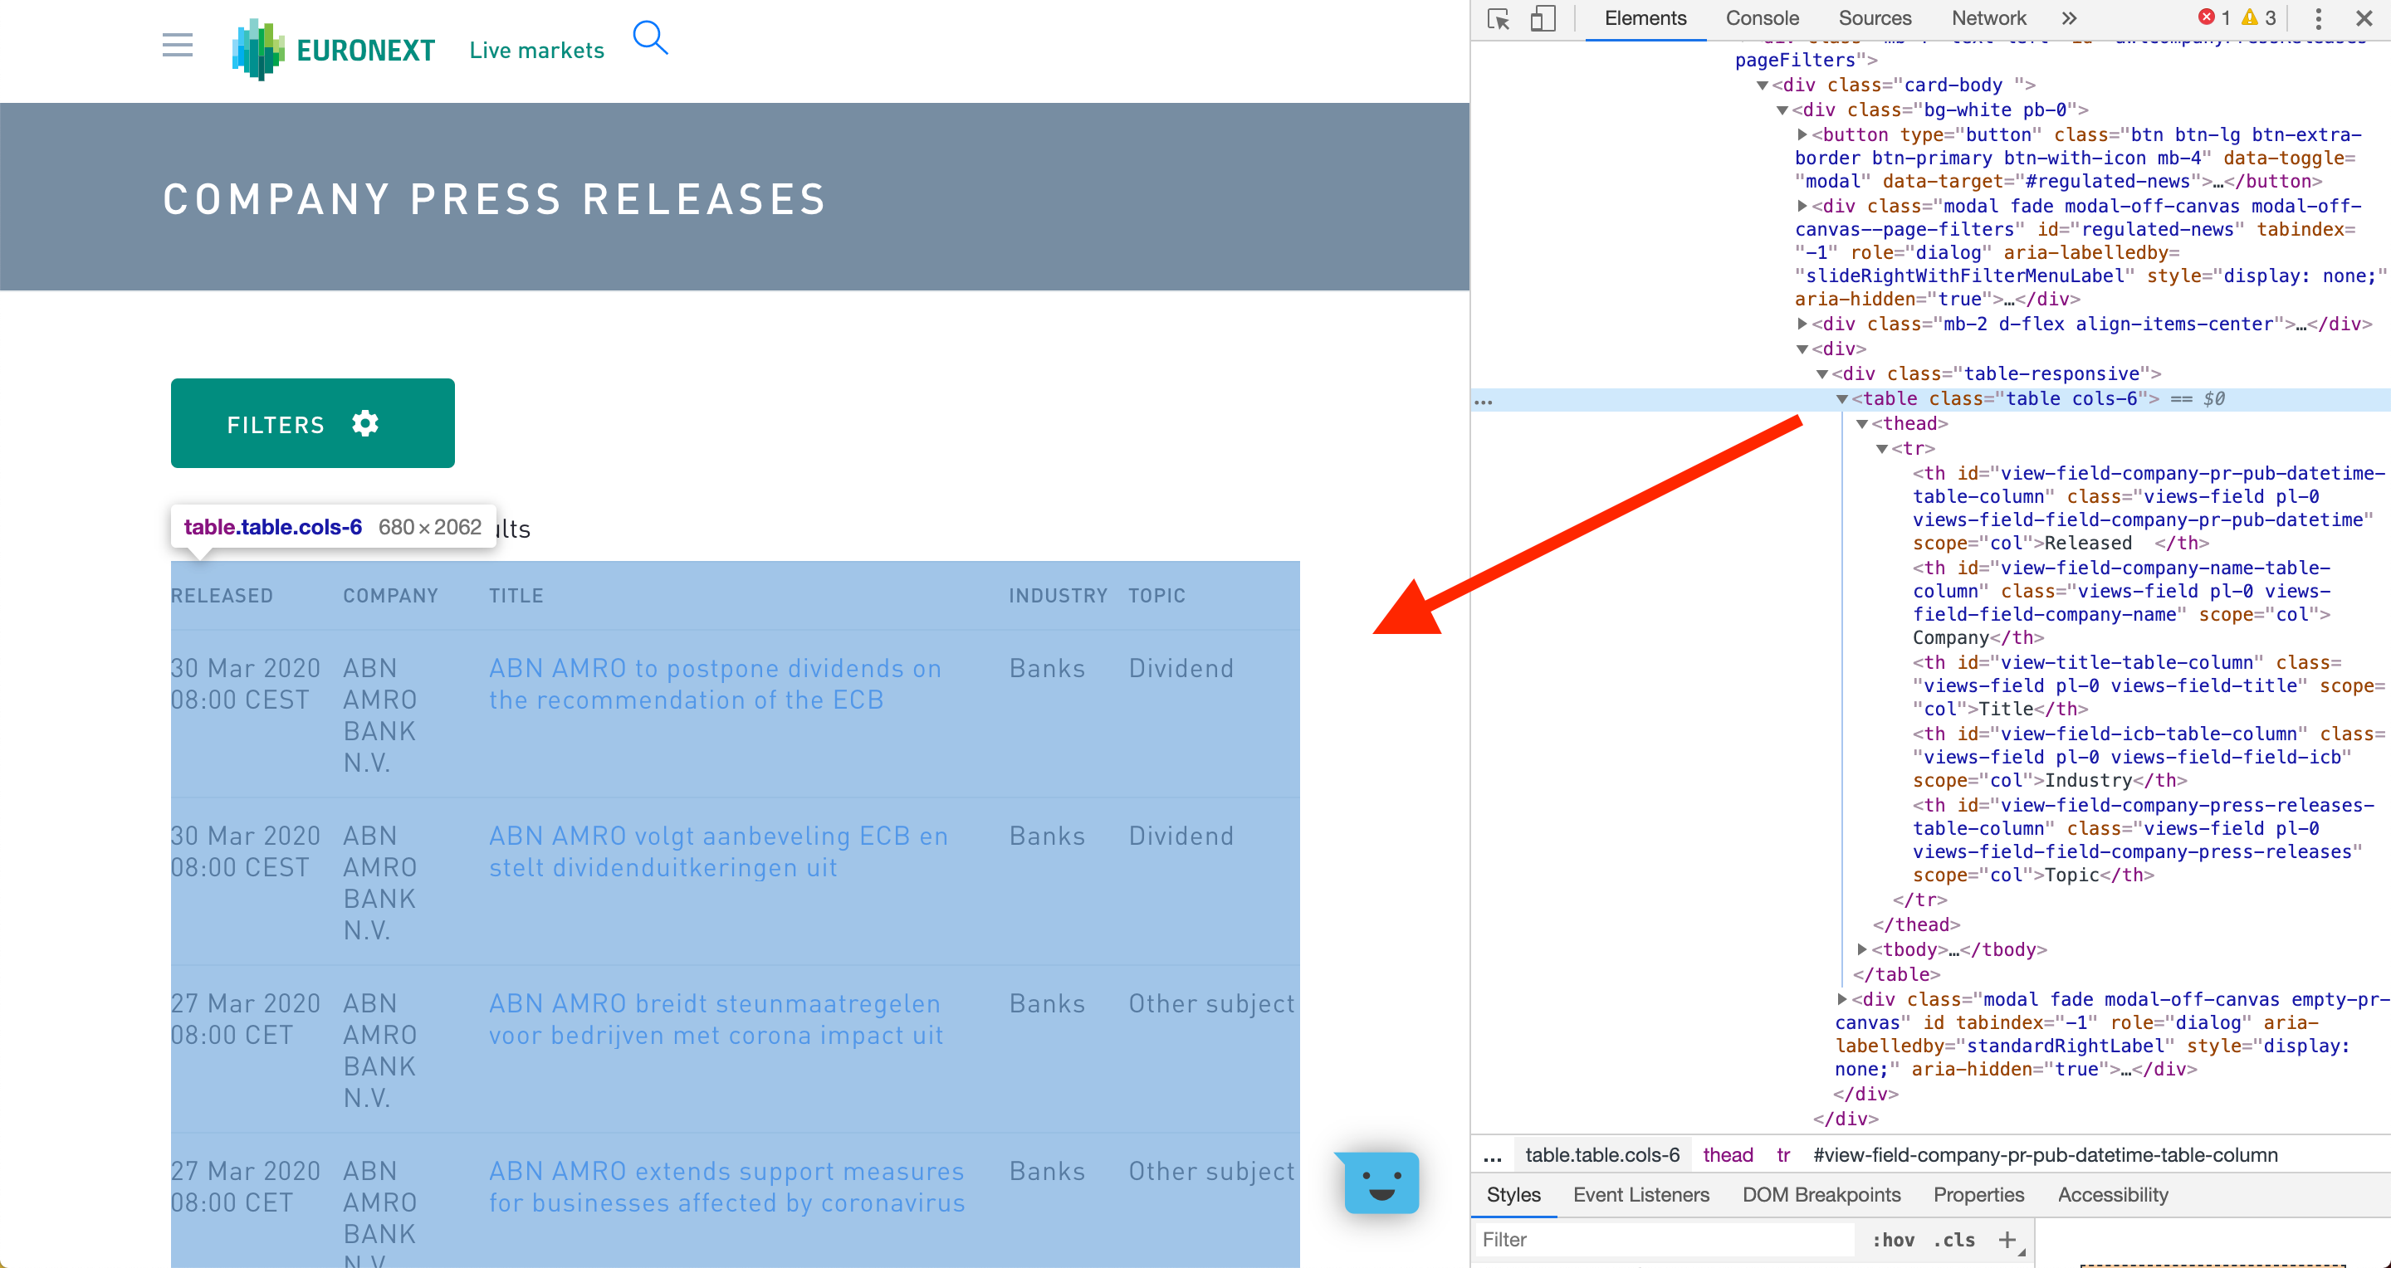Expand the tbody element node
This screenshot has height=1268, width=2391.
pos(1861,949)
